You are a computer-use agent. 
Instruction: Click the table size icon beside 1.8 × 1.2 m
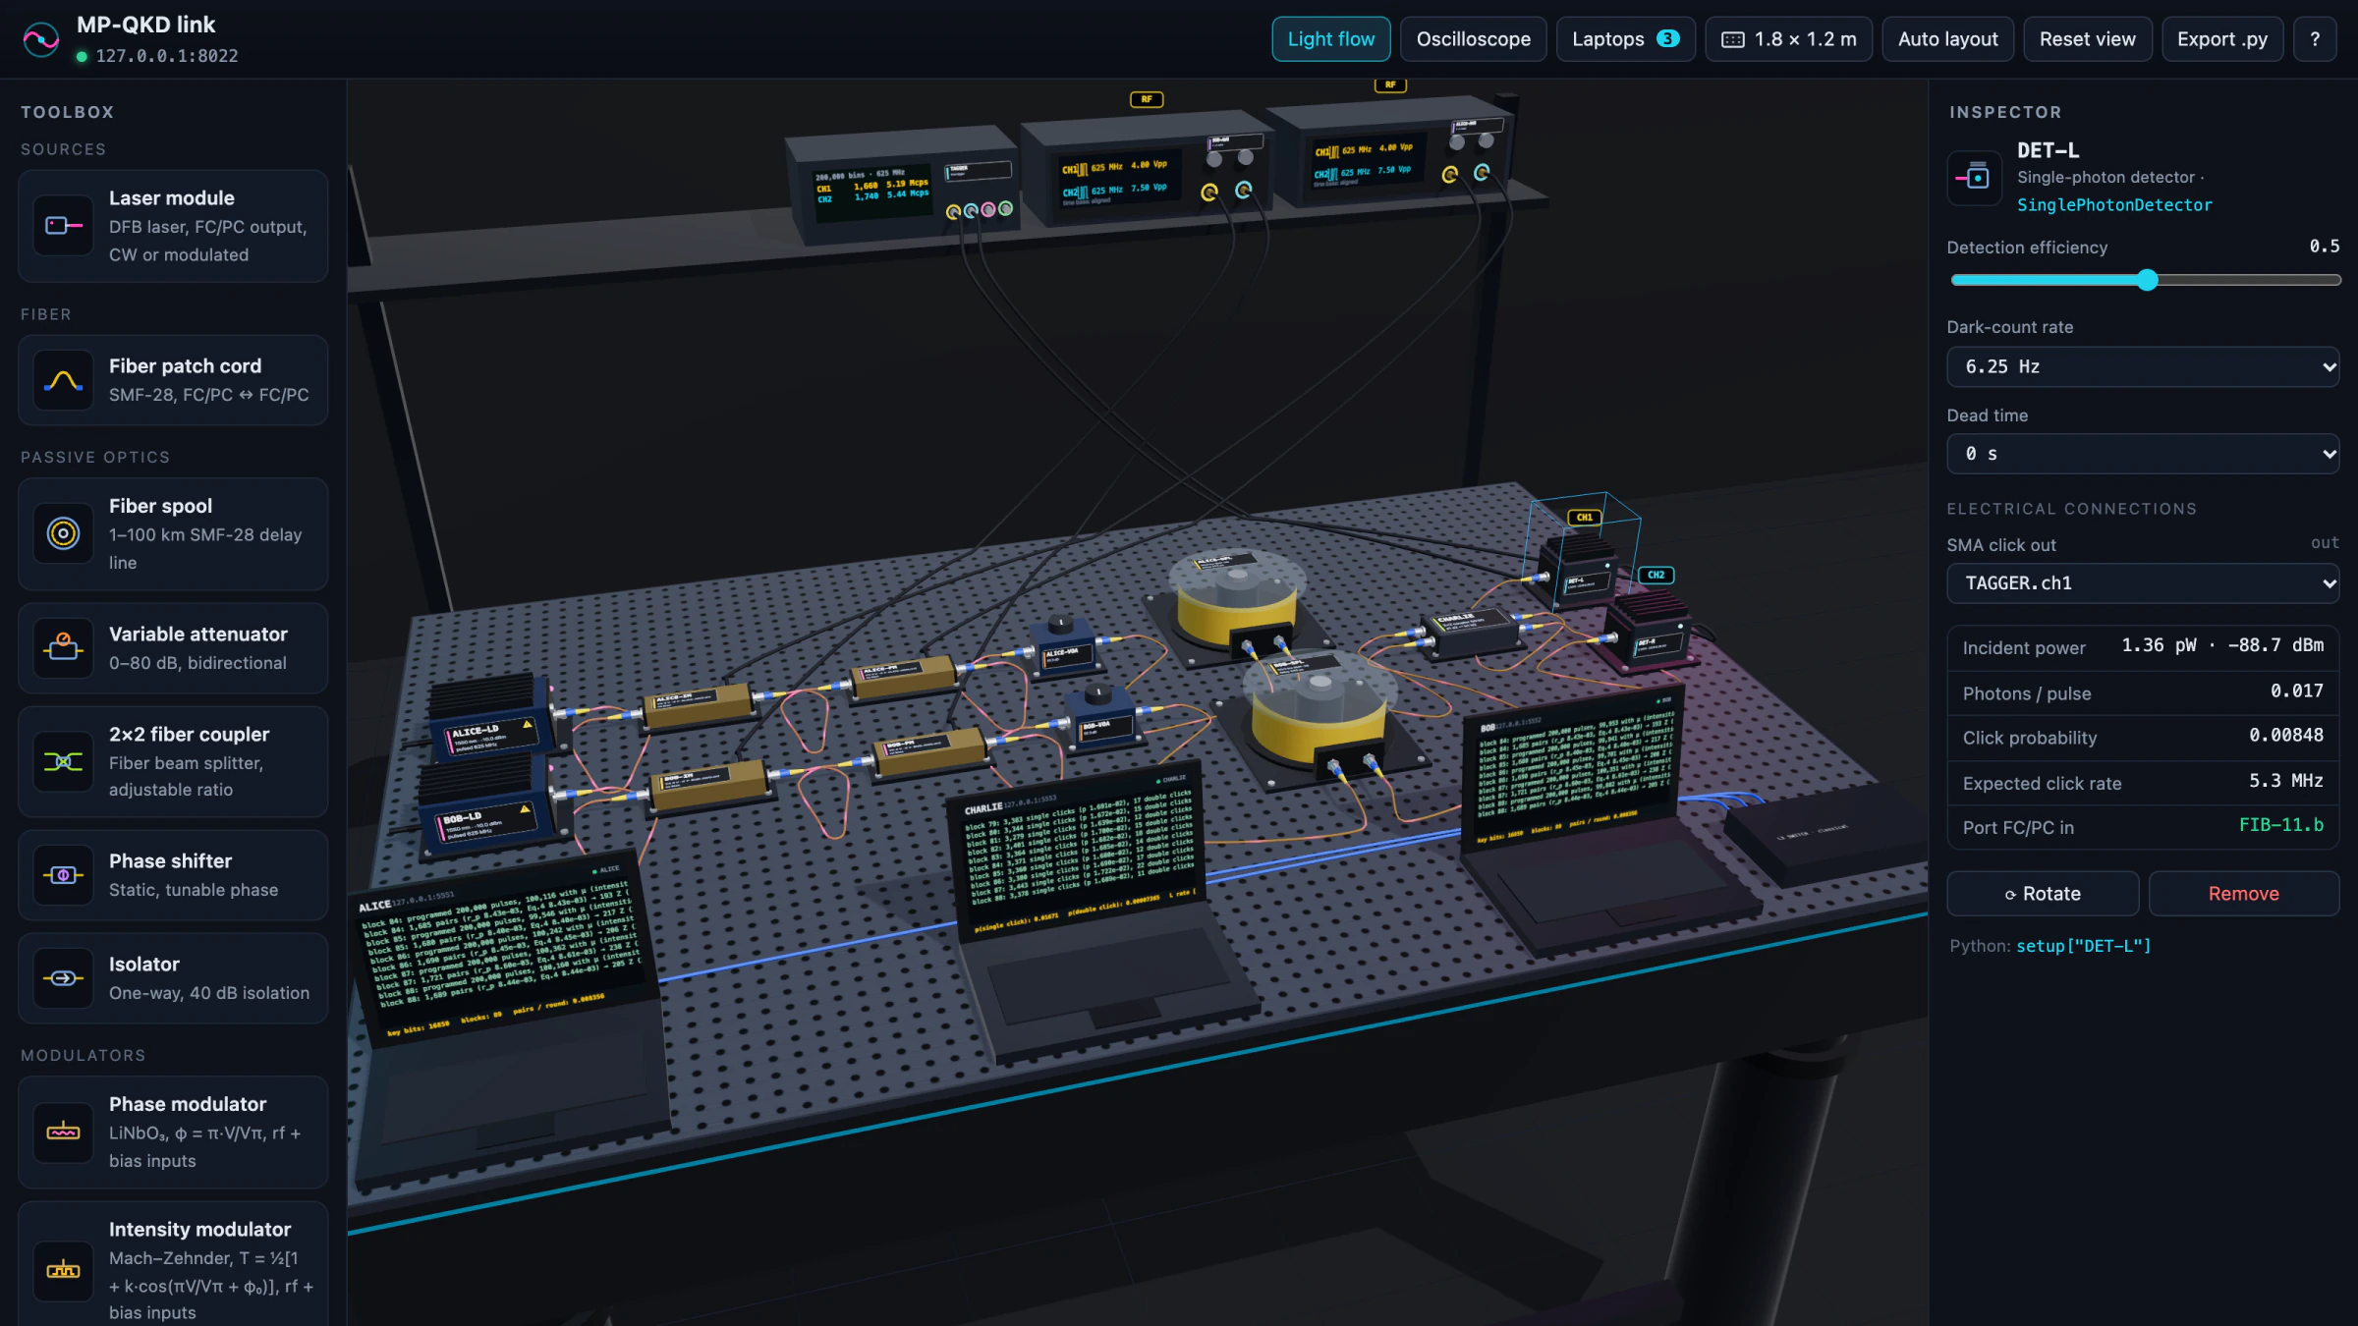tap(1733, 39)
